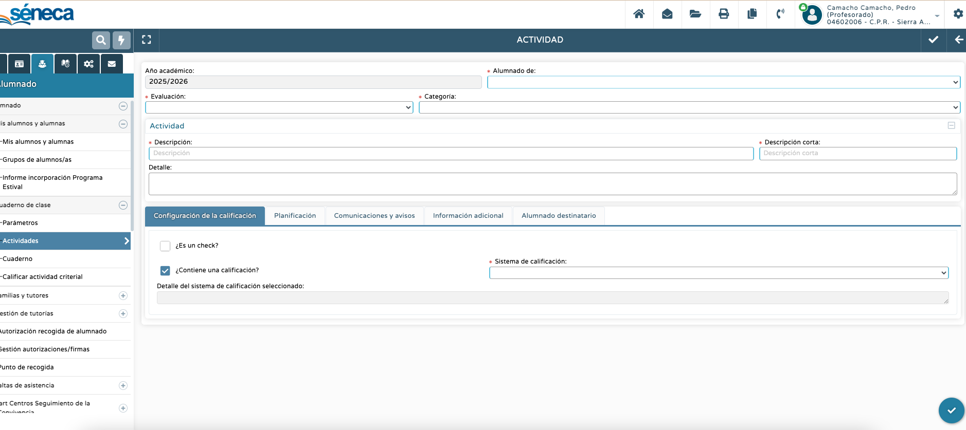This screenshot has height=430, width=966.
Task: Toggle fullscreen with the expand icon
Action: coord(147,40)
